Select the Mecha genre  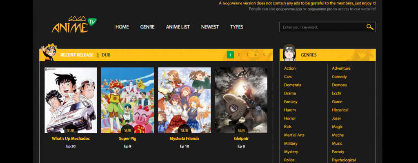point(338,135)
